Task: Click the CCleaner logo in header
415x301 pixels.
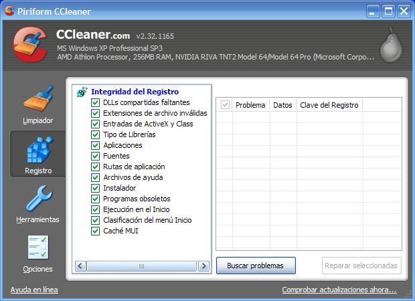Action: tap(31, 45)
